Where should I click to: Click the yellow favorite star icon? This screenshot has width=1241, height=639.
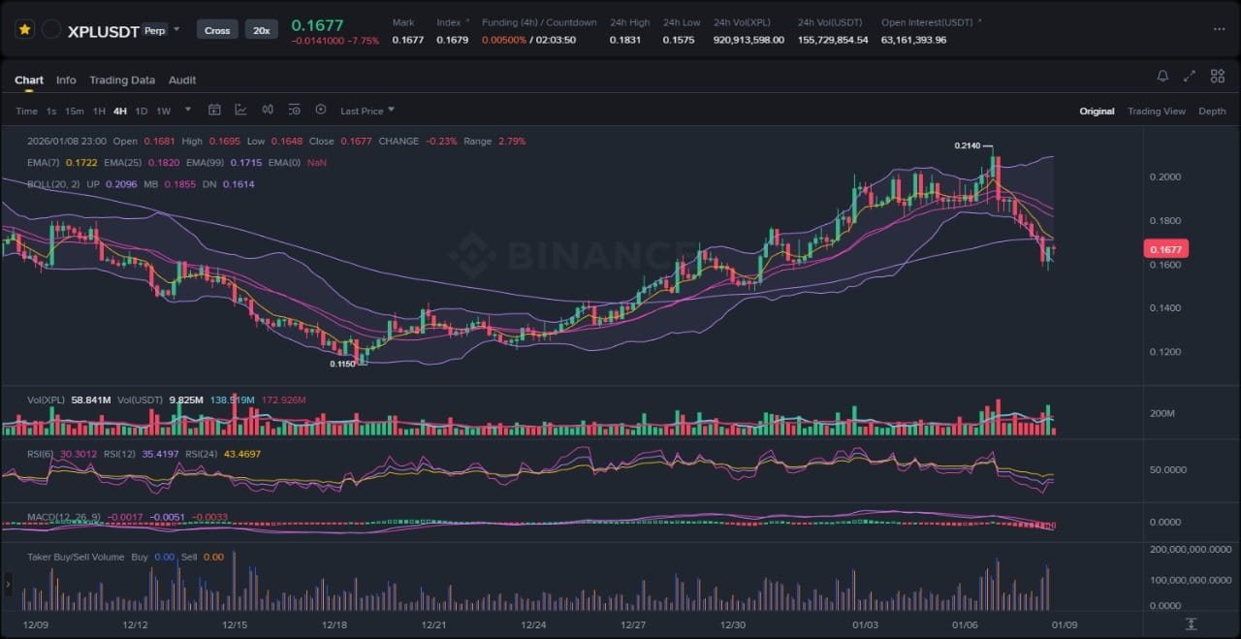(x=24, y=30)
